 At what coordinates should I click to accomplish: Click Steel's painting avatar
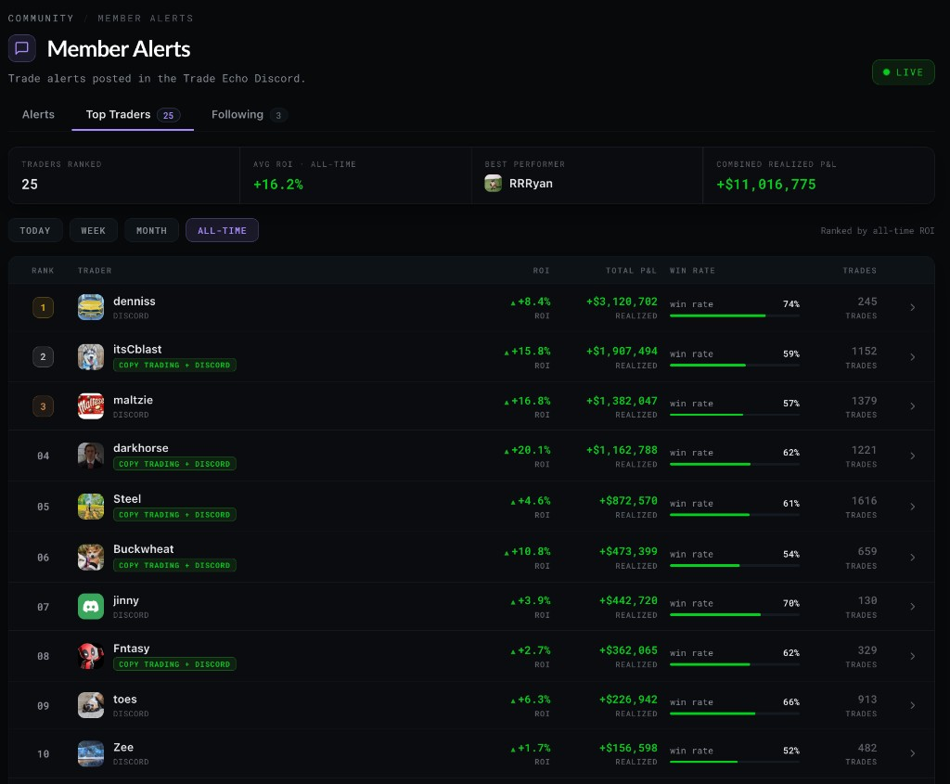coord(91,507)
